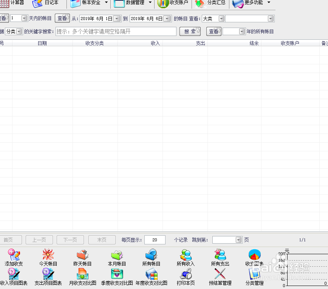View 所有收入 records
Viewport: 328px width, 289px height.
(x=186, y=255)
